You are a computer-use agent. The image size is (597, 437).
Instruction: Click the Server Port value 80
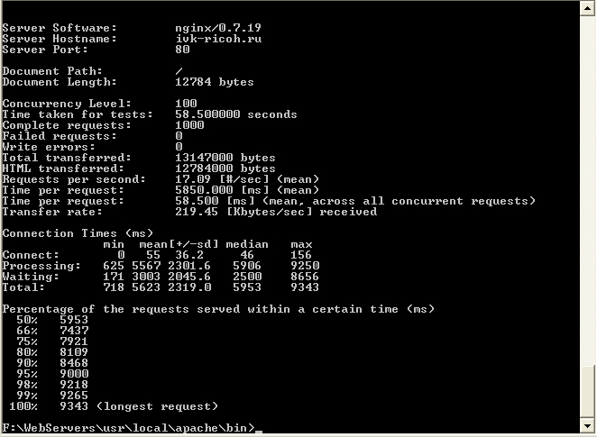click(182, 50)
